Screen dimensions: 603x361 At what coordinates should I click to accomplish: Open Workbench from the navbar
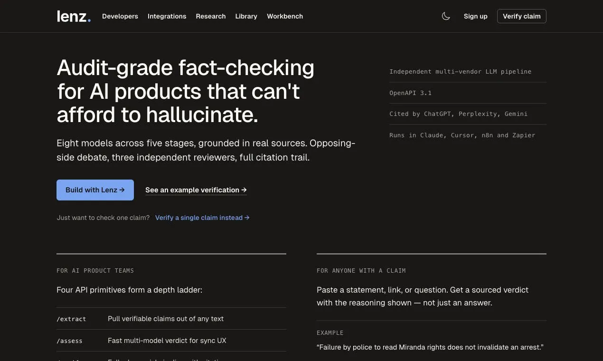coord(285,16)
